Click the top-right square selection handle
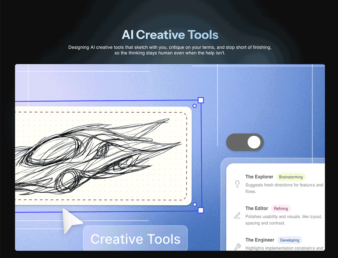338x258 pixels. (x=201, y=100)
